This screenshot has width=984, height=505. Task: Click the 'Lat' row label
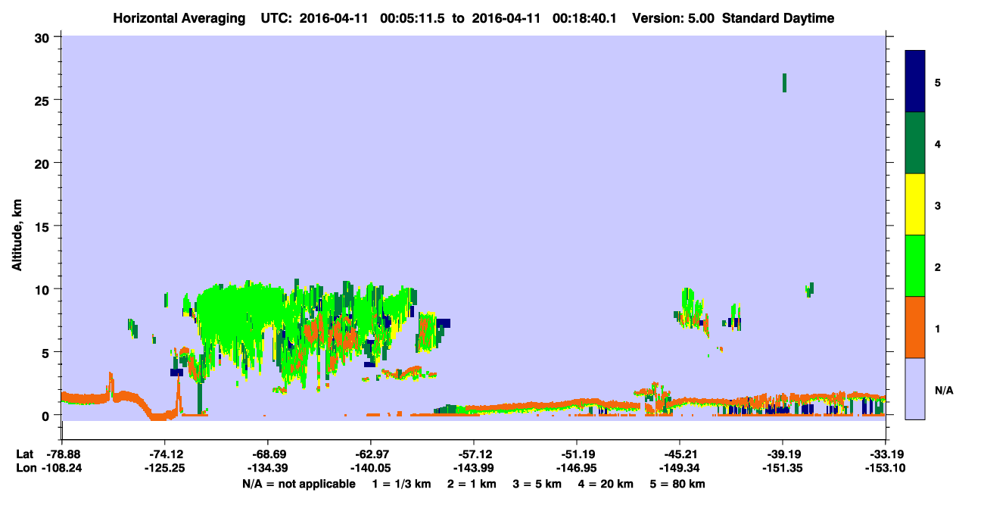(25, 454)
